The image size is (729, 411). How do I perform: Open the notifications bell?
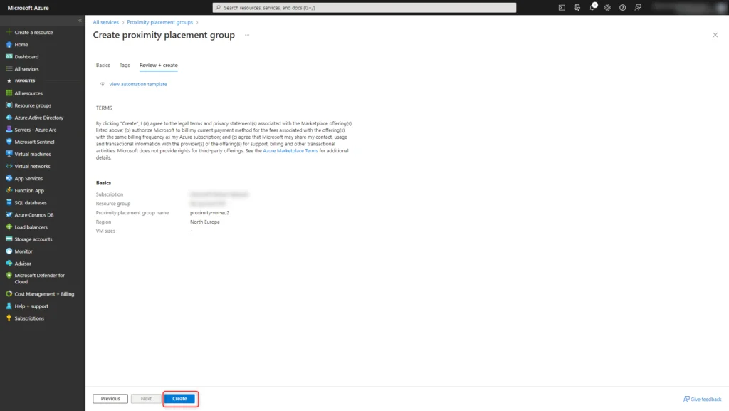(593, 7)
